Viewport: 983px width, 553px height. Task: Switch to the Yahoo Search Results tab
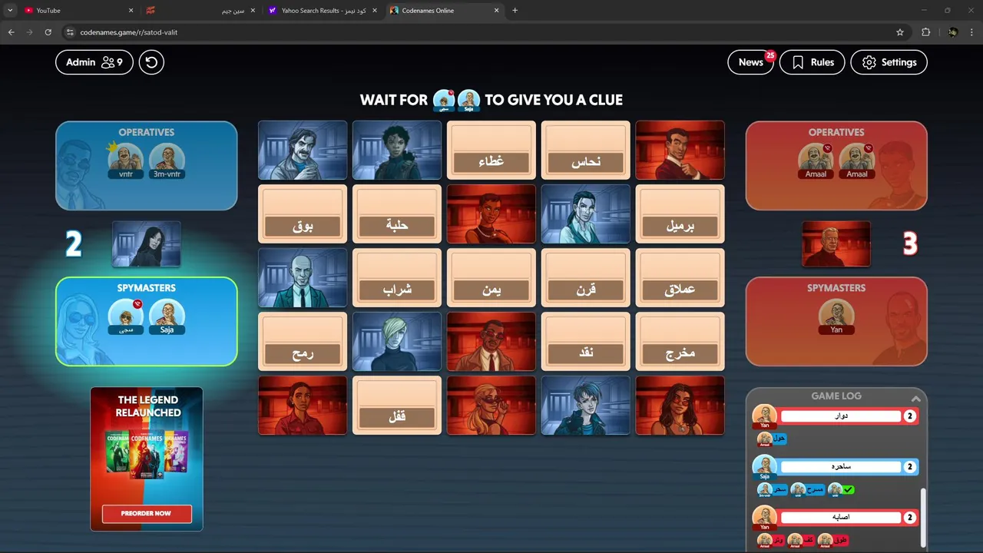point(323,11)
